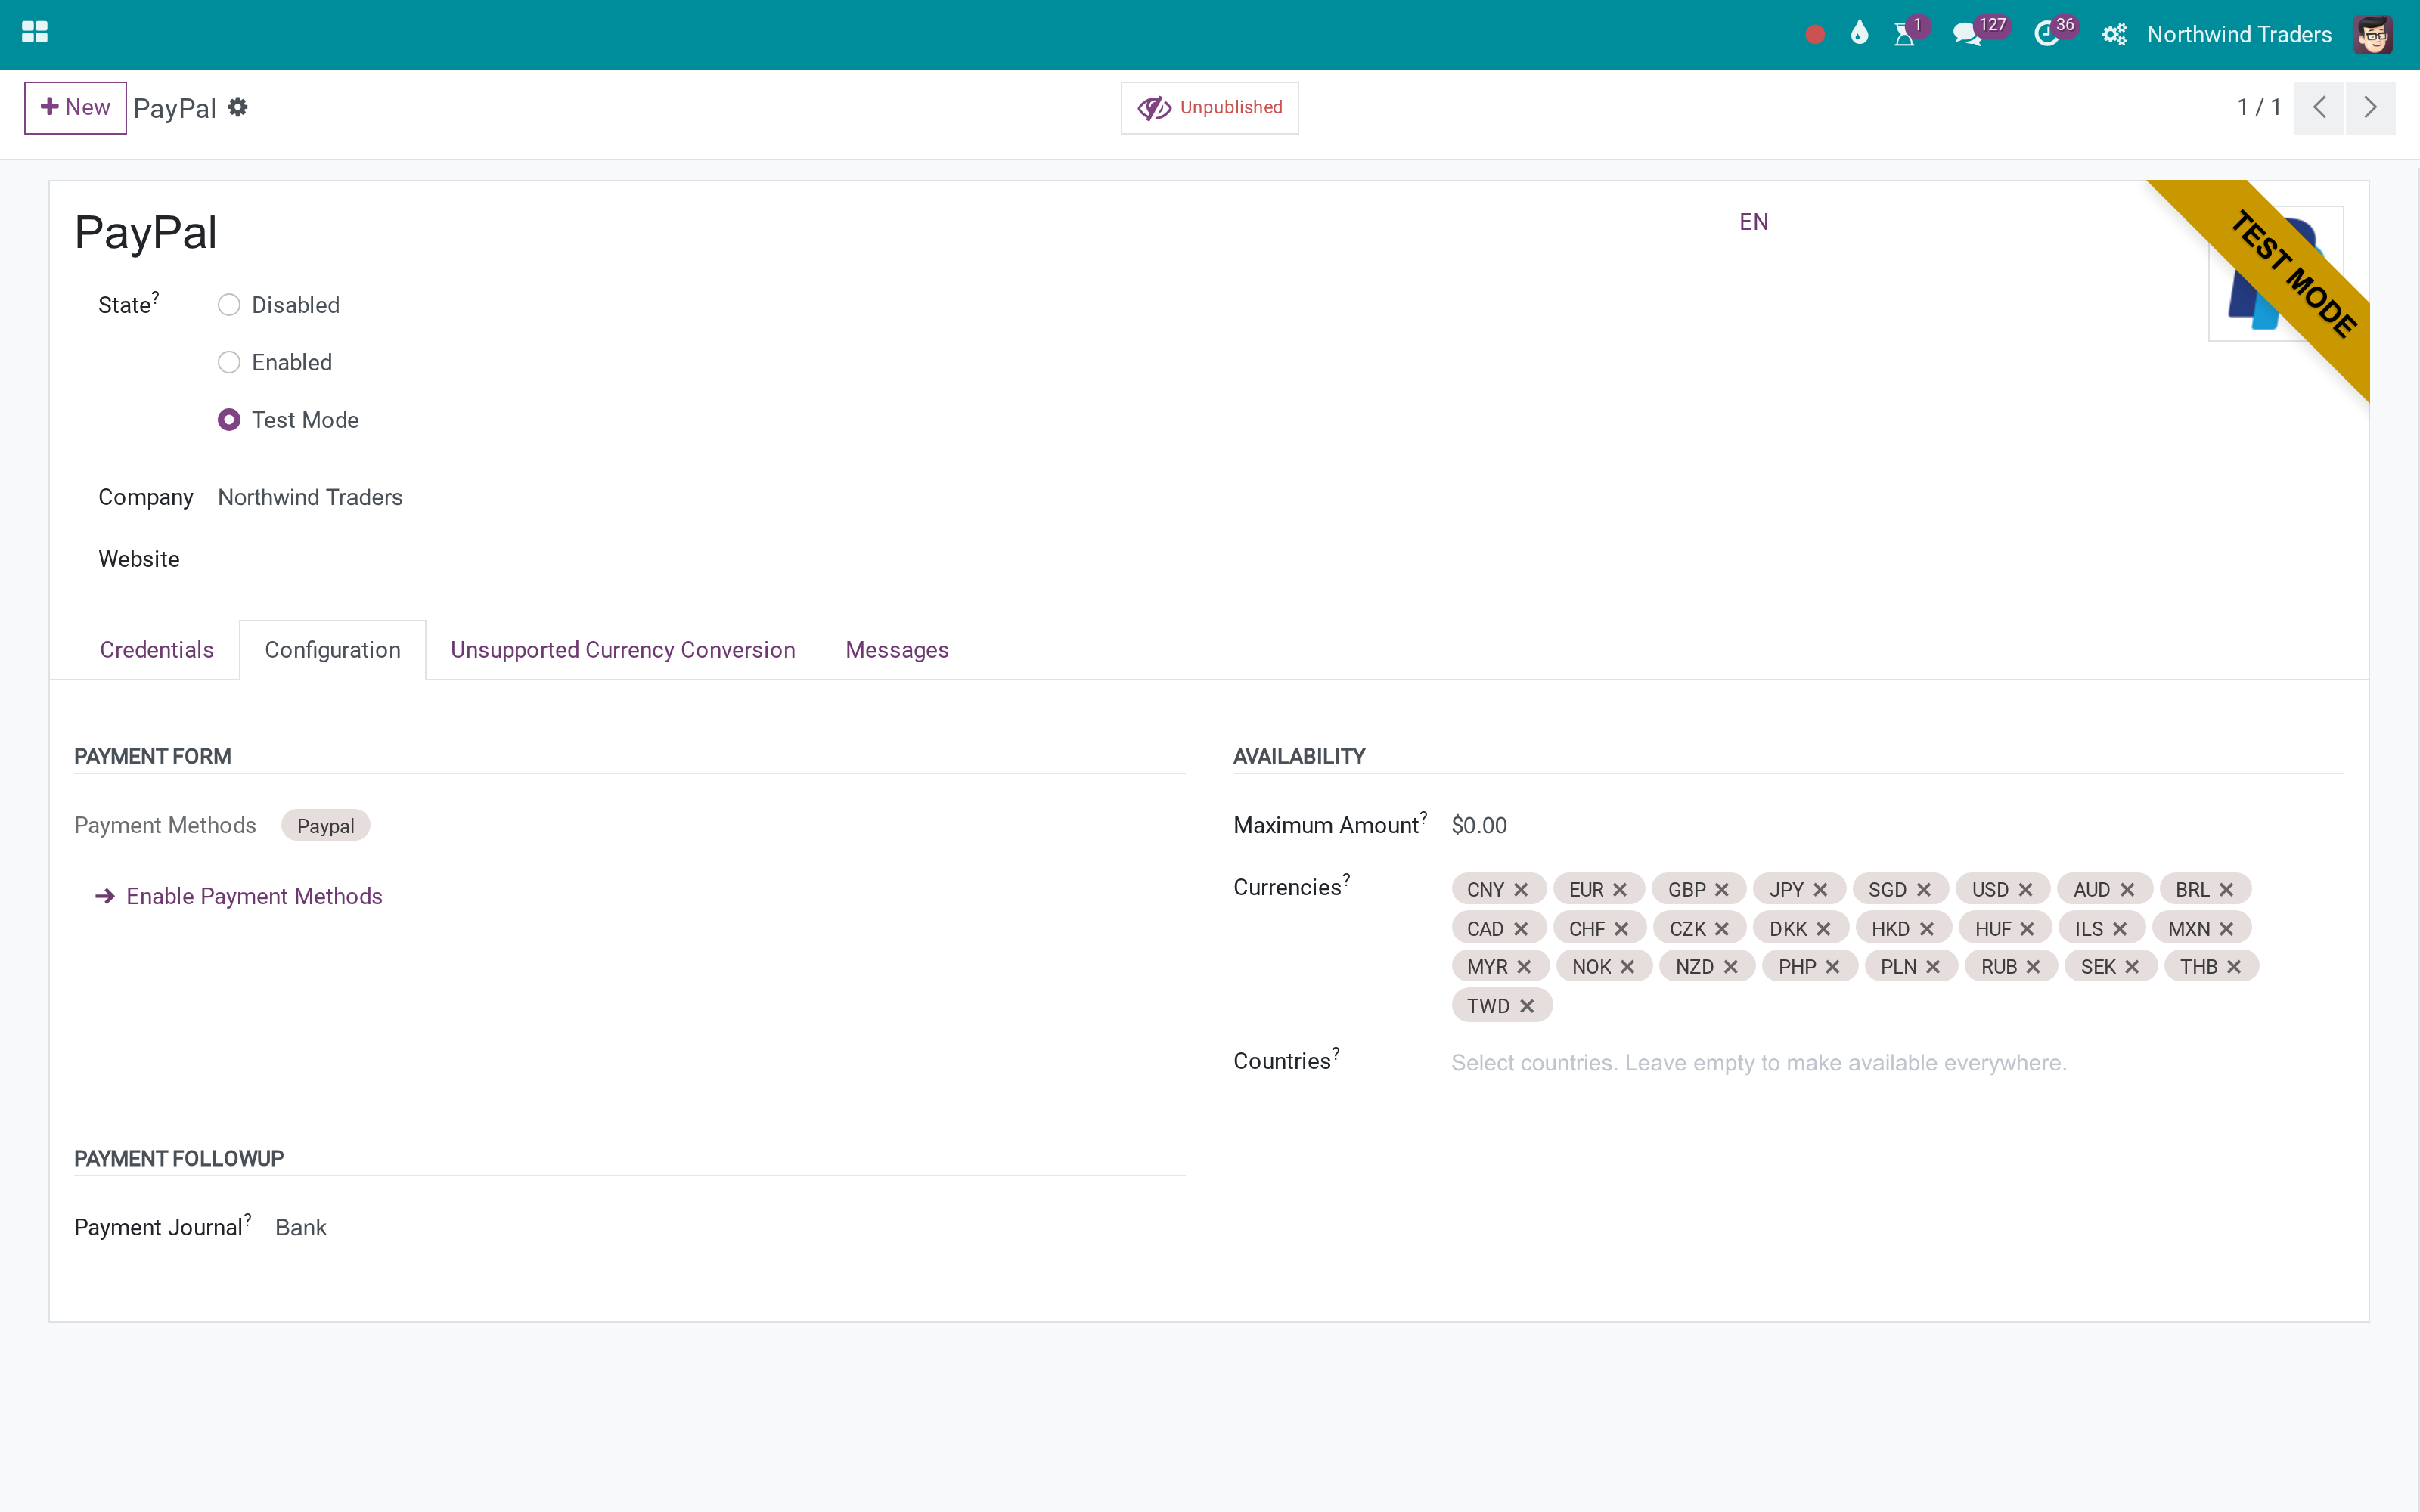Click the PayPal breadcrumb title

point(175,108)
